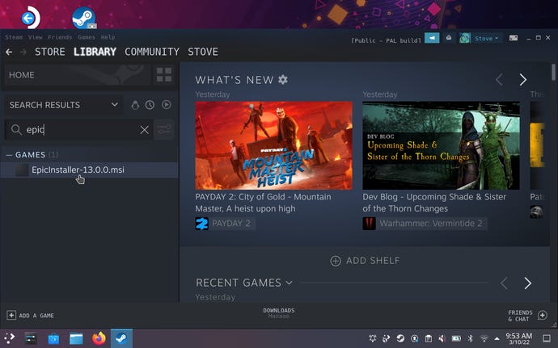Image resolution: width=558 pixels, height=348 pixels.
Task: Toggle sort by recent activity clock
Action: [150, 105]
